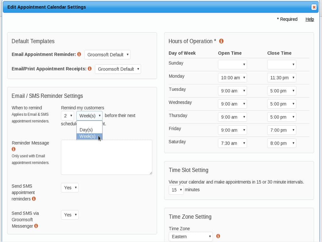
Task: Open the Email/Print Appointment Receipts dropdown
Action: point(118,69)
